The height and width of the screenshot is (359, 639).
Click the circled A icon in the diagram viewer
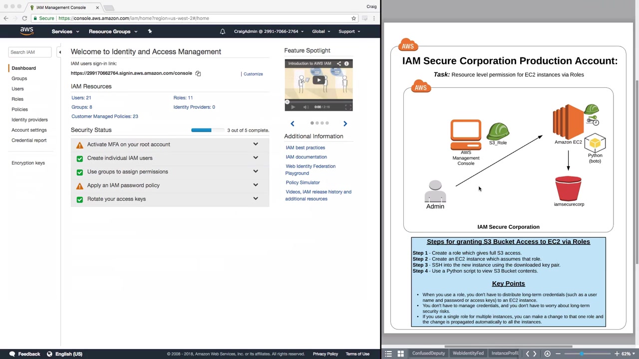(x=548, y=354)
